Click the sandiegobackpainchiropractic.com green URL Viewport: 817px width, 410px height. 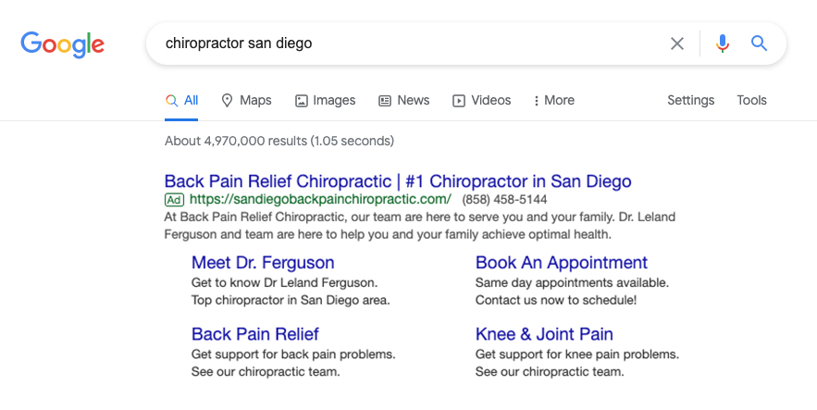(x=320, y=199)
